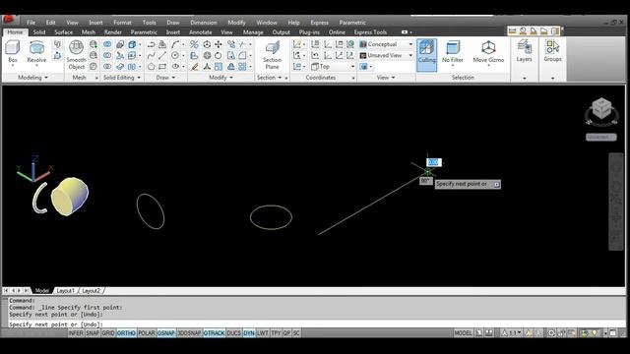Toggle LWT lineweight display
Screen dimensions: 630x354
pyautogui.click(x=263, y=333)
